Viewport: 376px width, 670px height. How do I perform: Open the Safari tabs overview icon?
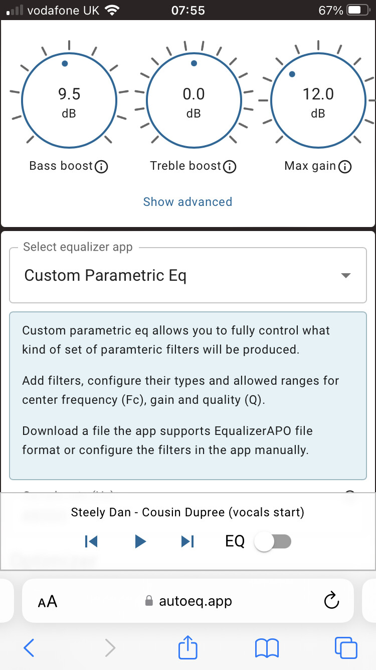(346, 648)
